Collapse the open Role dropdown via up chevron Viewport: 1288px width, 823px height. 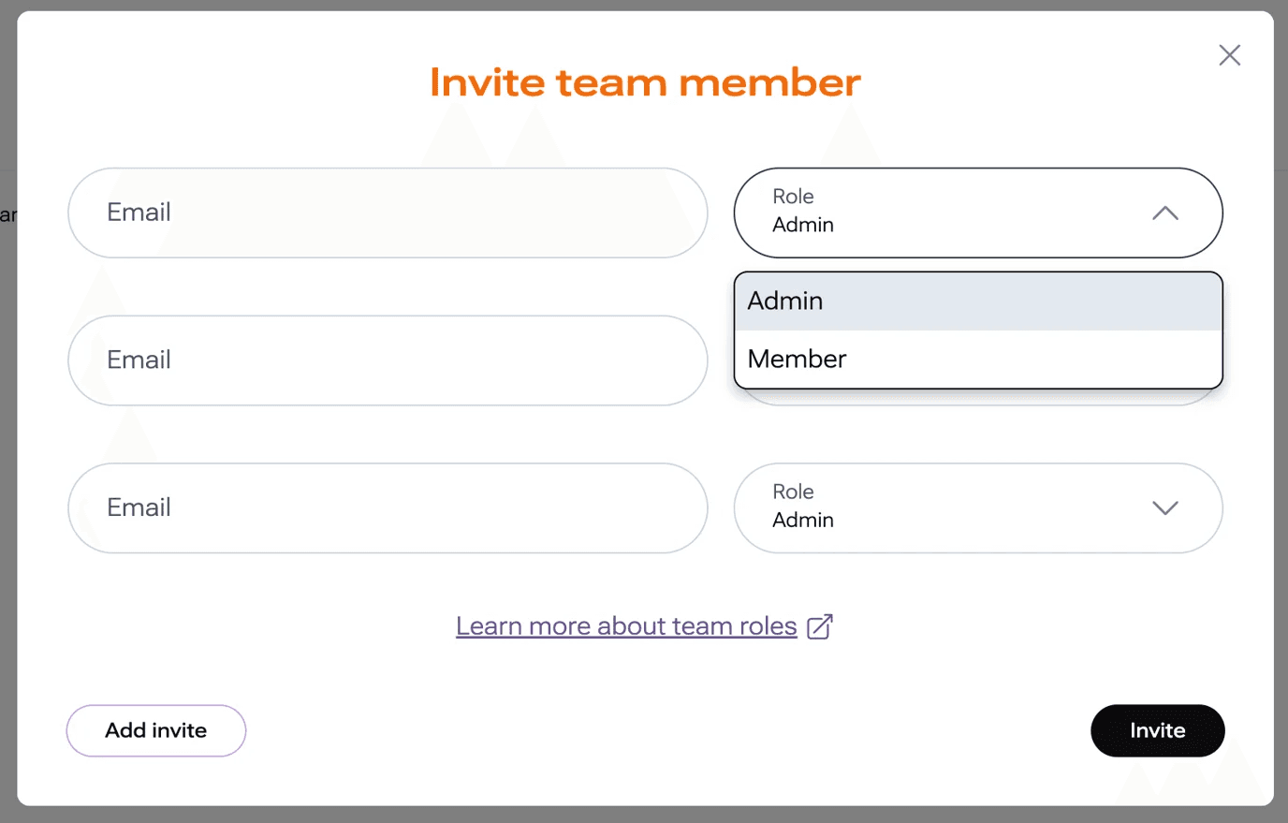[x=1164, y=213]
